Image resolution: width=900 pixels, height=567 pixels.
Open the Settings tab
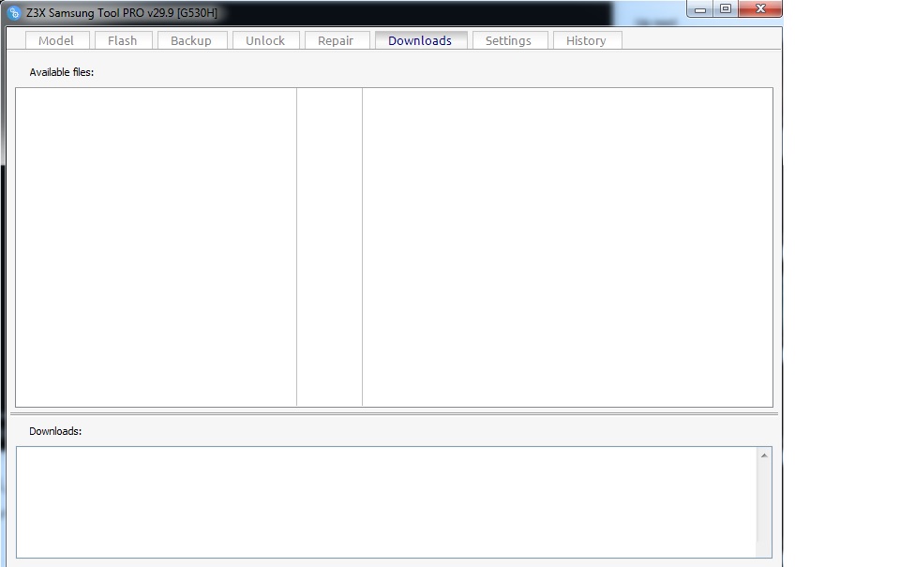coord(509,40)
